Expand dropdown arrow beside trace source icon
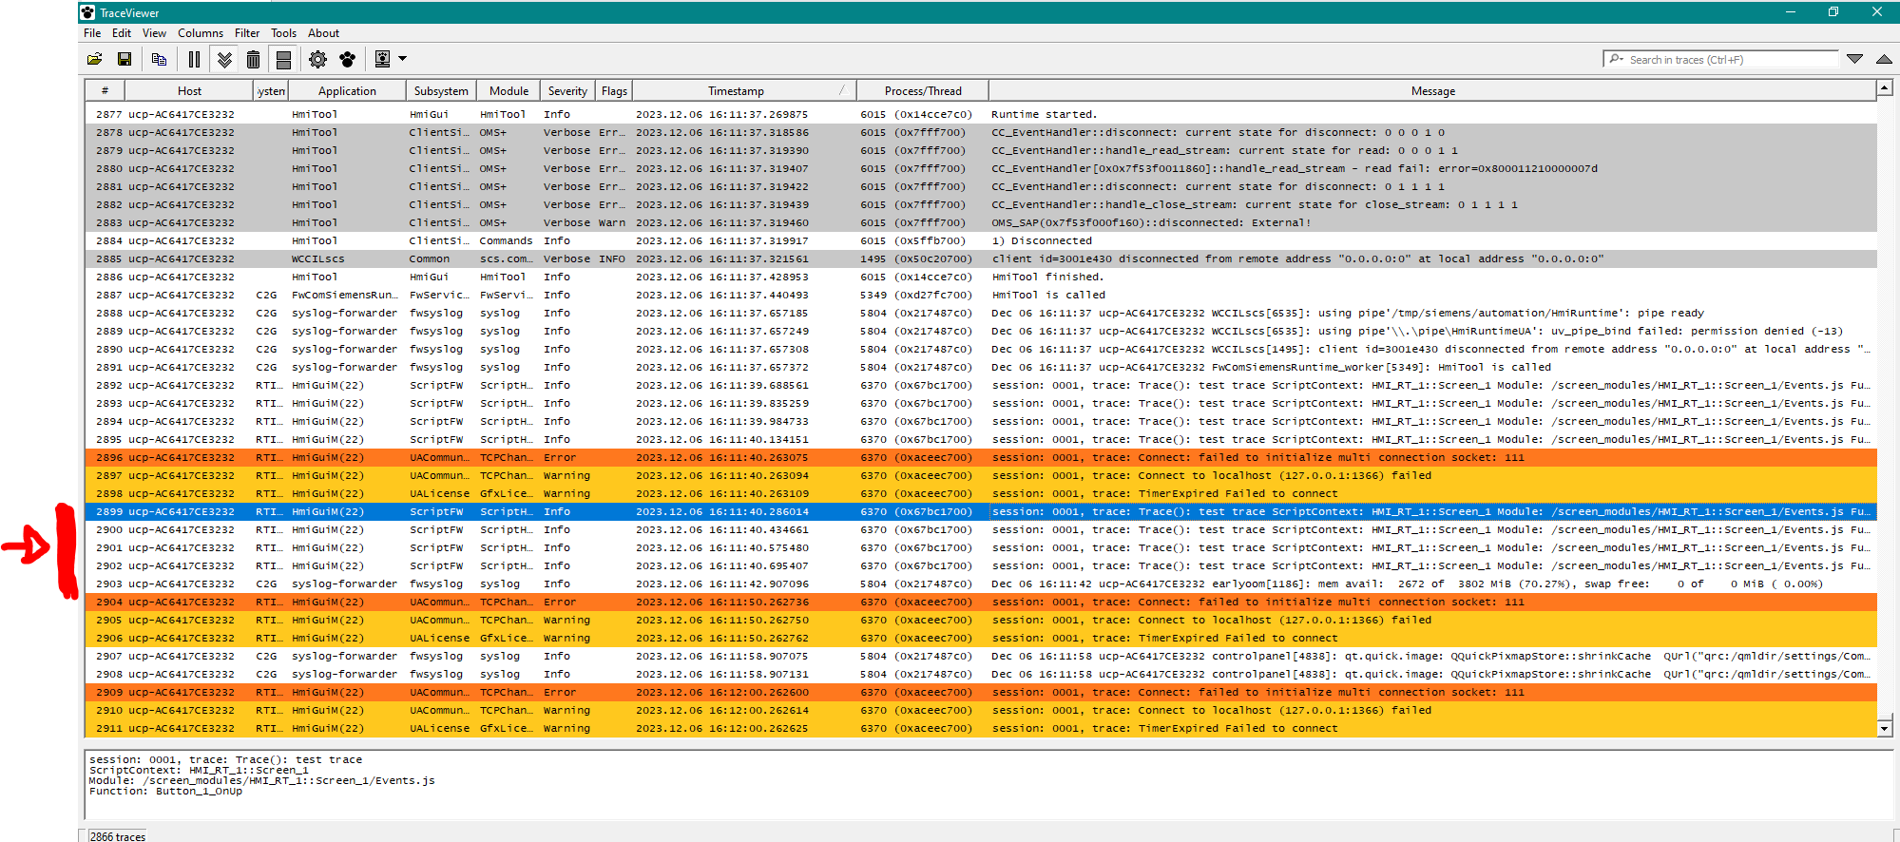 coord(403,60)
